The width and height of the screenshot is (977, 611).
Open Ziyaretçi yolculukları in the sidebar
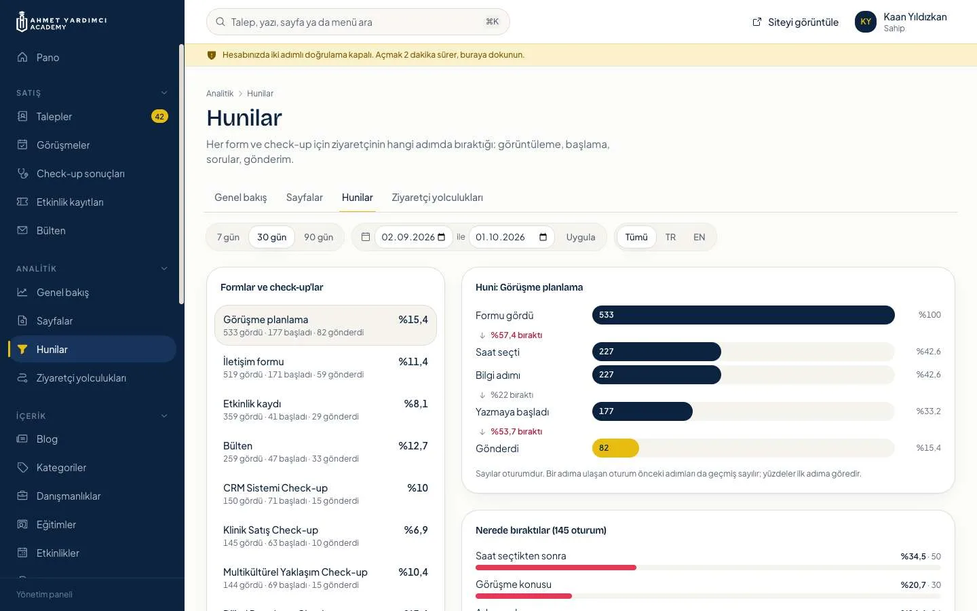[92, 378]
